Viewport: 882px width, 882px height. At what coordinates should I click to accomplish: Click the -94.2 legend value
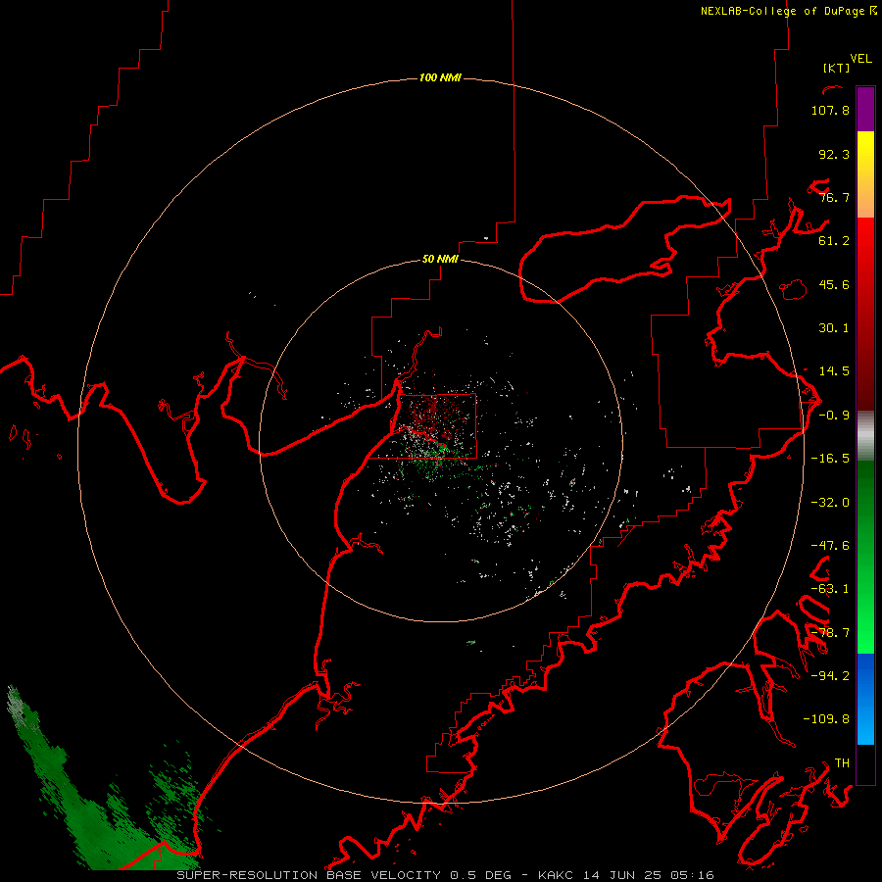(830, 676)
